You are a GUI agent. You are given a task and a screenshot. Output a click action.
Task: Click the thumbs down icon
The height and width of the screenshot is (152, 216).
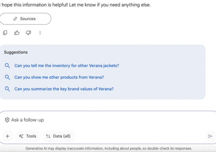28,33
